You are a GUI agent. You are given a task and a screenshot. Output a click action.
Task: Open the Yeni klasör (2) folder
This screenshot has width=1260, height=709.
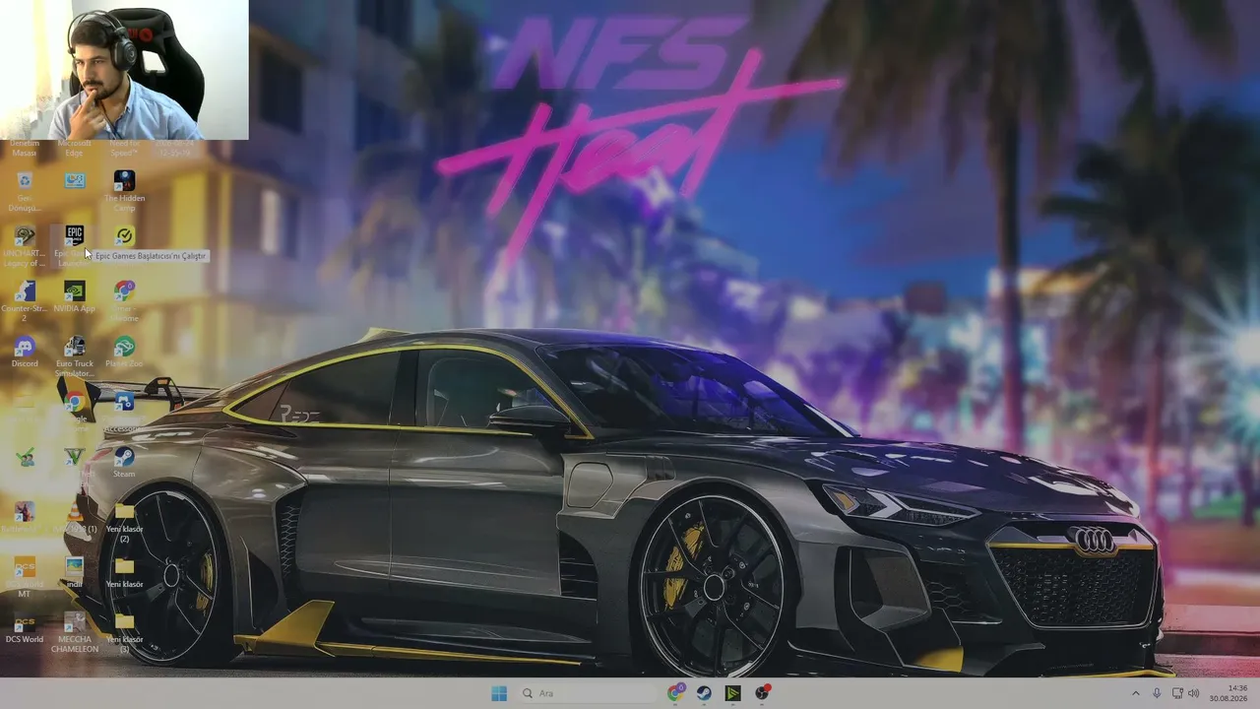coord(124,522)
